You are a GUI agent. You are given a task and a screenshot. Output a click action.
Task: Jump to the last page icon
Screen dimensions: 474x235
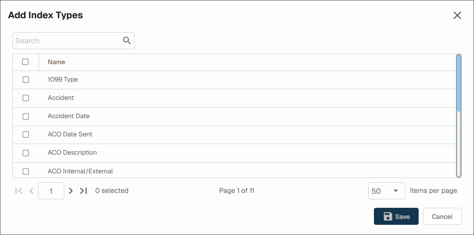tap(83, 191)
